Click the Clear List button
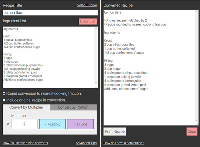 tap(88, 21)
